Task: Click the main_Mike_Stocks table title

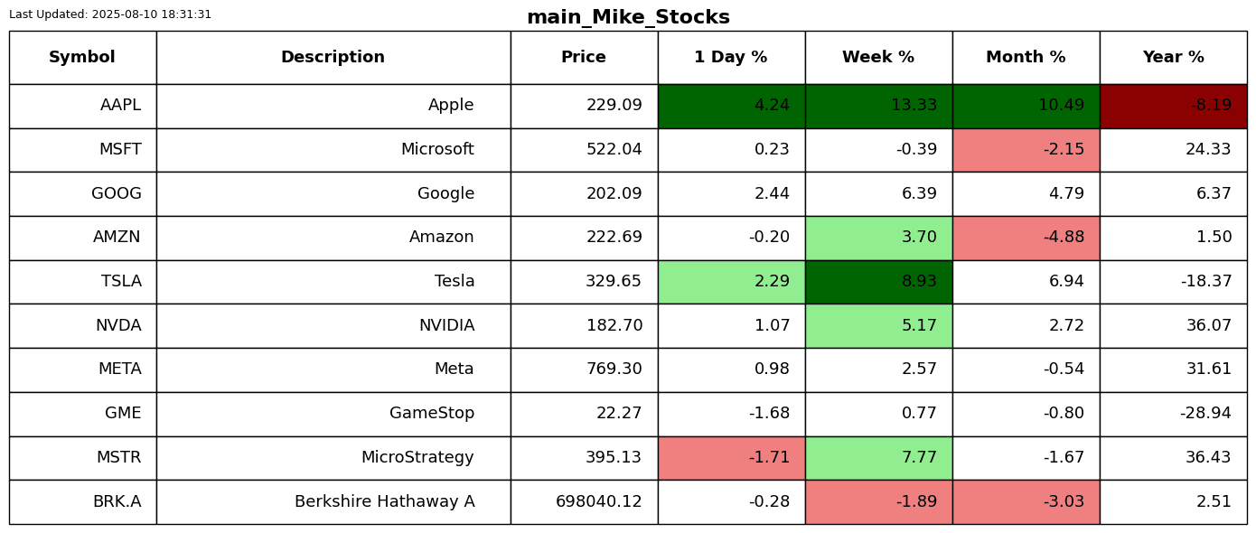Action: pyautogui.click(x=628, y=17)
